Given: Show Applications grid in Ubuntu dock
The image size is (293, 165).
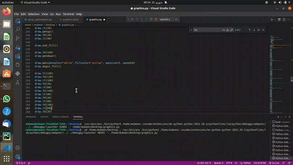Looking at the screenshot, I should (x=6, y=159).
